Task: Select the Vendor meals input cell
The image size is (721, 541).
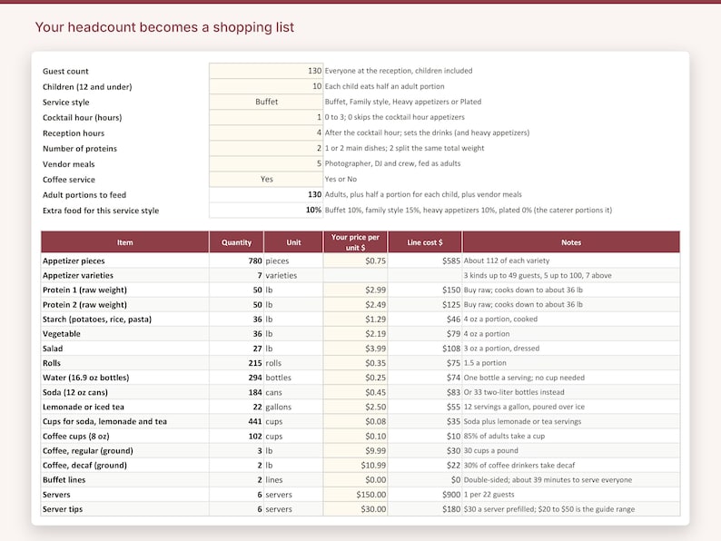Action: tap(266, 163)
